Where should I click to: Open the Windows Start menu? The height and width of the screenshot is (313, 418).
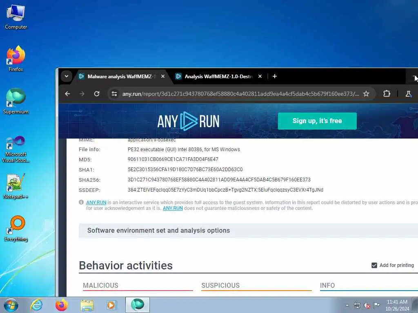(x=11, y=305)
